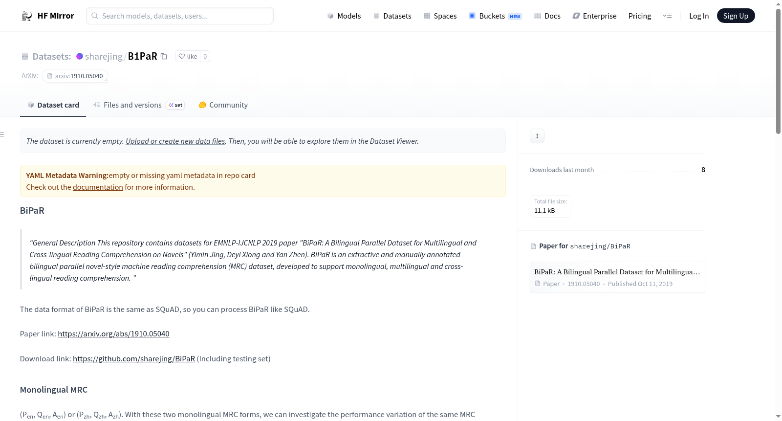
Task: Open Models in top navigation
Action: tap(344, 16)
